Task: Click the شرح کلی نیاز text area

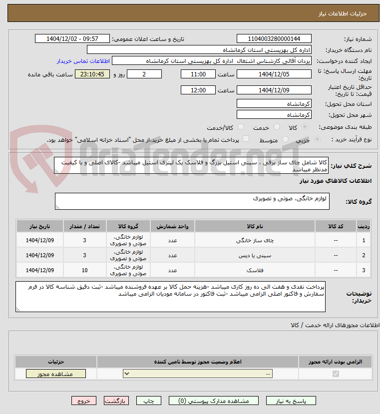Action: [191, 165]
